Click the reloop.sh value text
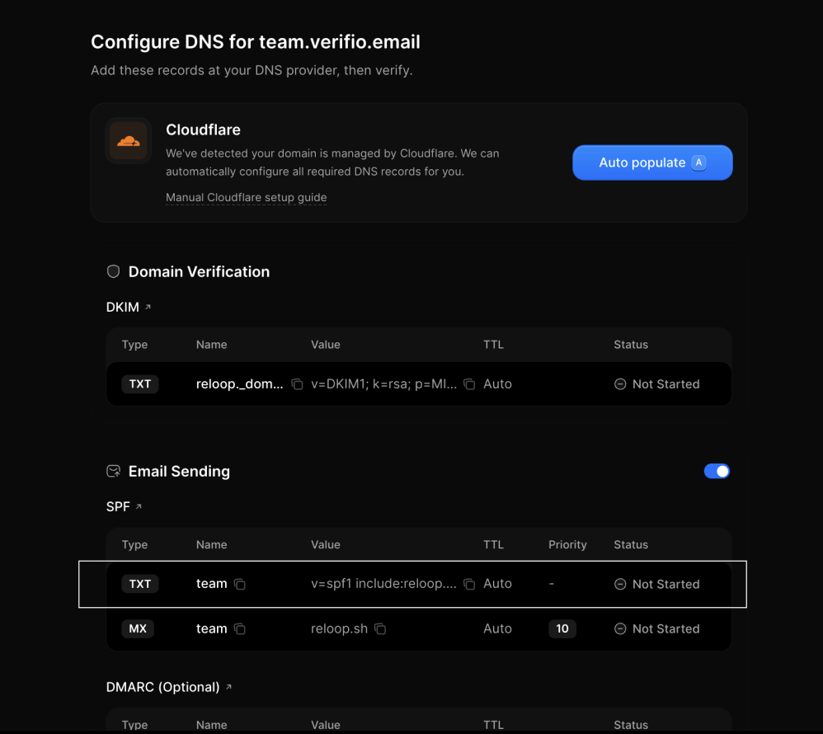The height and width of the screenshot is (734, 823). click(x=339, y=629)
